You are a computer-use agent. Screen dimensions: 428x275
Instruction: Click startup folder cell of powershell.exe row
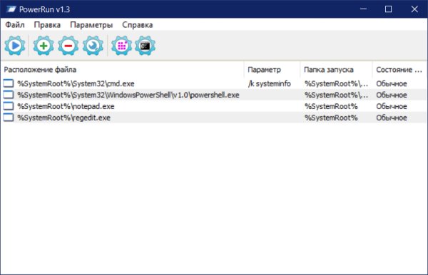pyautogui.click(x=336, y=95)
